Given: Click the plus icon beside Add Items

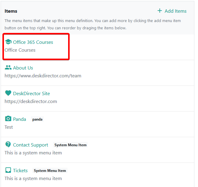Looking at the screenshot, I should tap(160, 11).
